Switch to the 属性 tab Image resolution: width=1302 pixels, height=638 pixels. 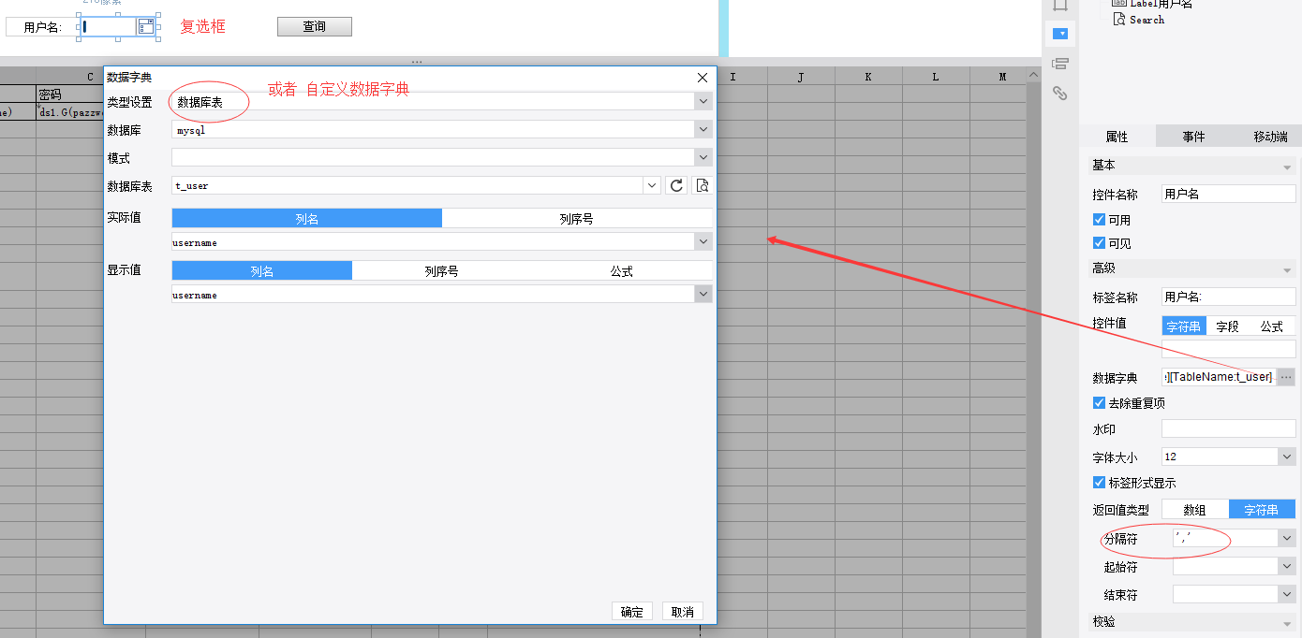1117,137
